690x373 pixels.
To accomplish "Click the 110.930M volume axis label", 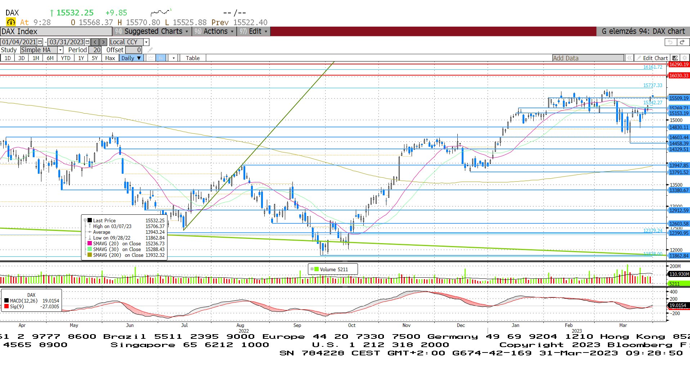I will coord(678,274).
